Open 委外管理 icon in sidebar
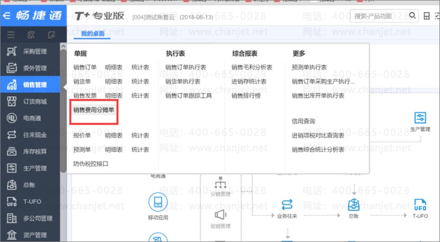 pyautogui.click(x=12, y=68)
